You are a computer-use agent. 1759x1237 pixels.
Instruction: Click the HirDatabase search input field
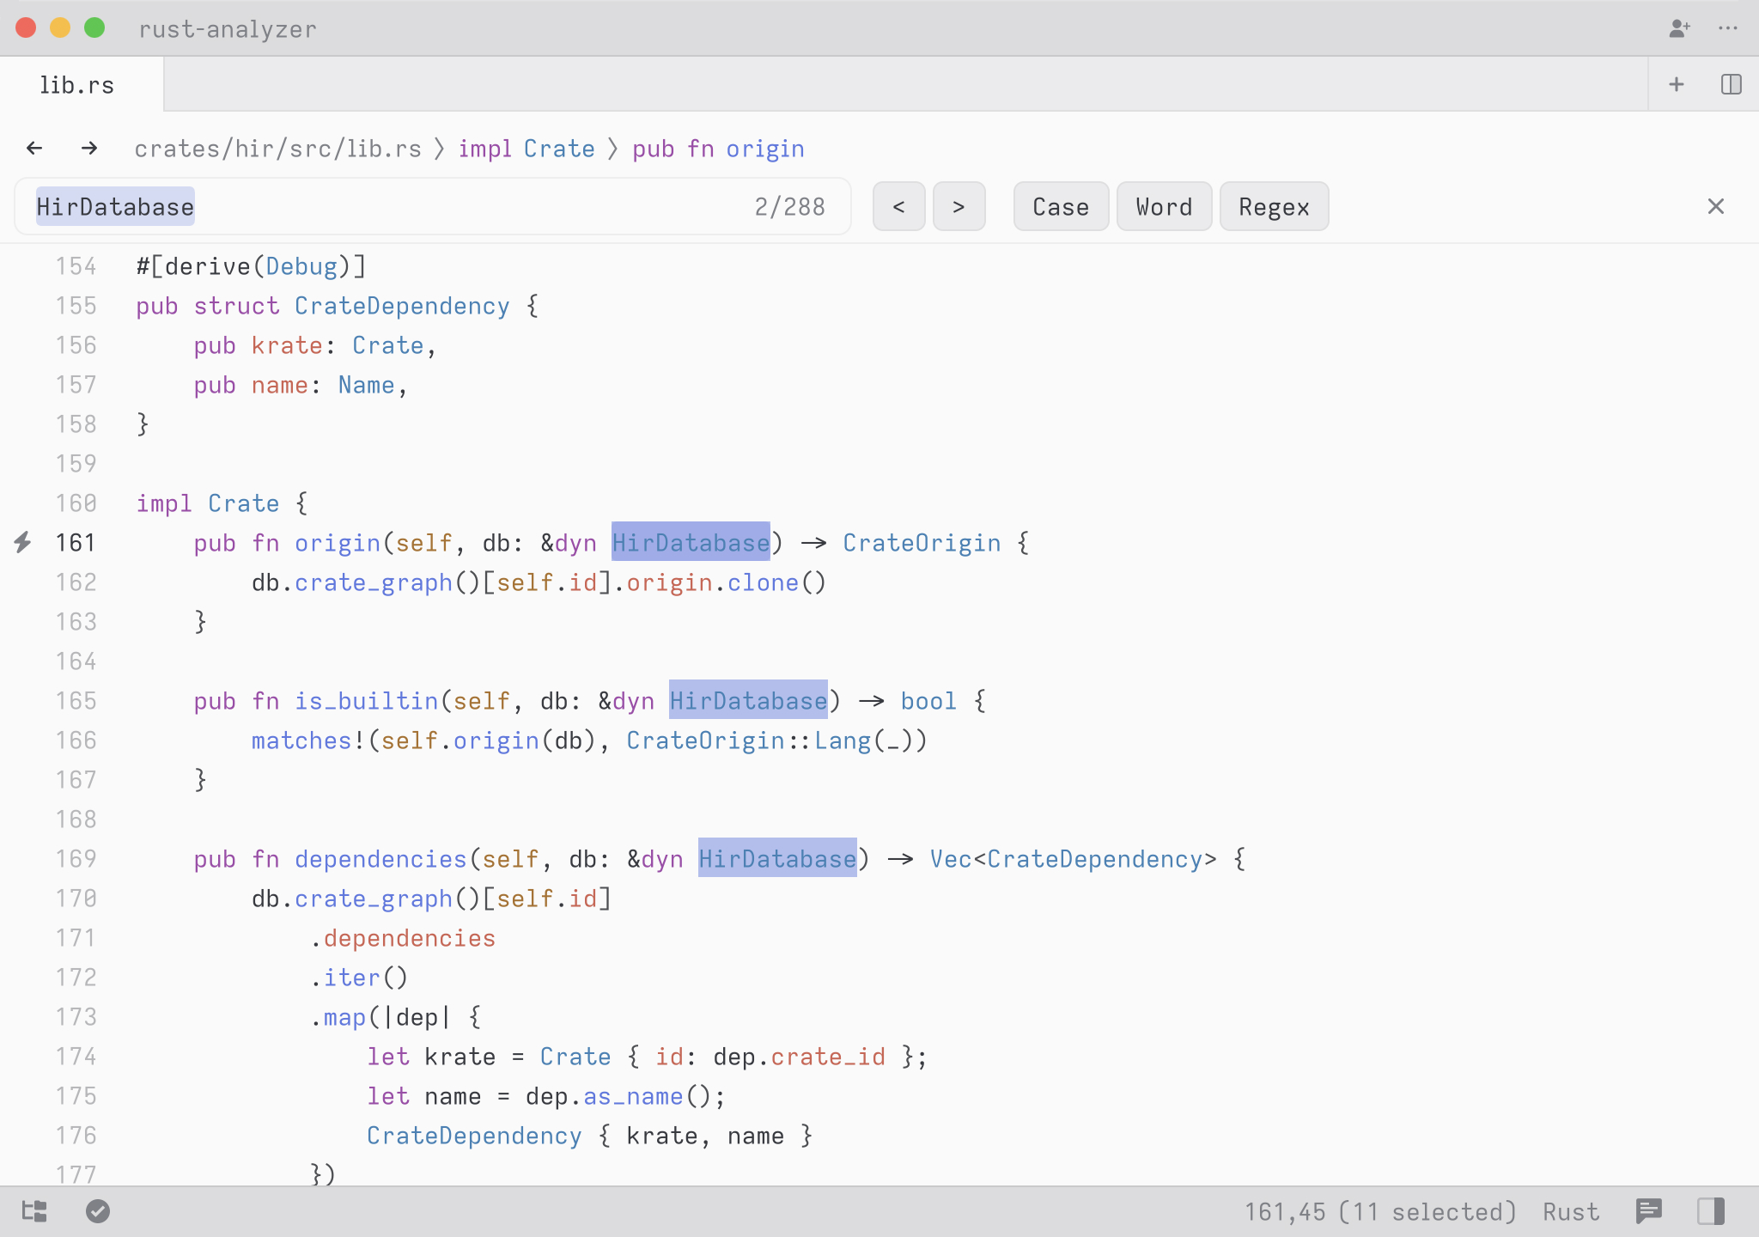point(429,207)
